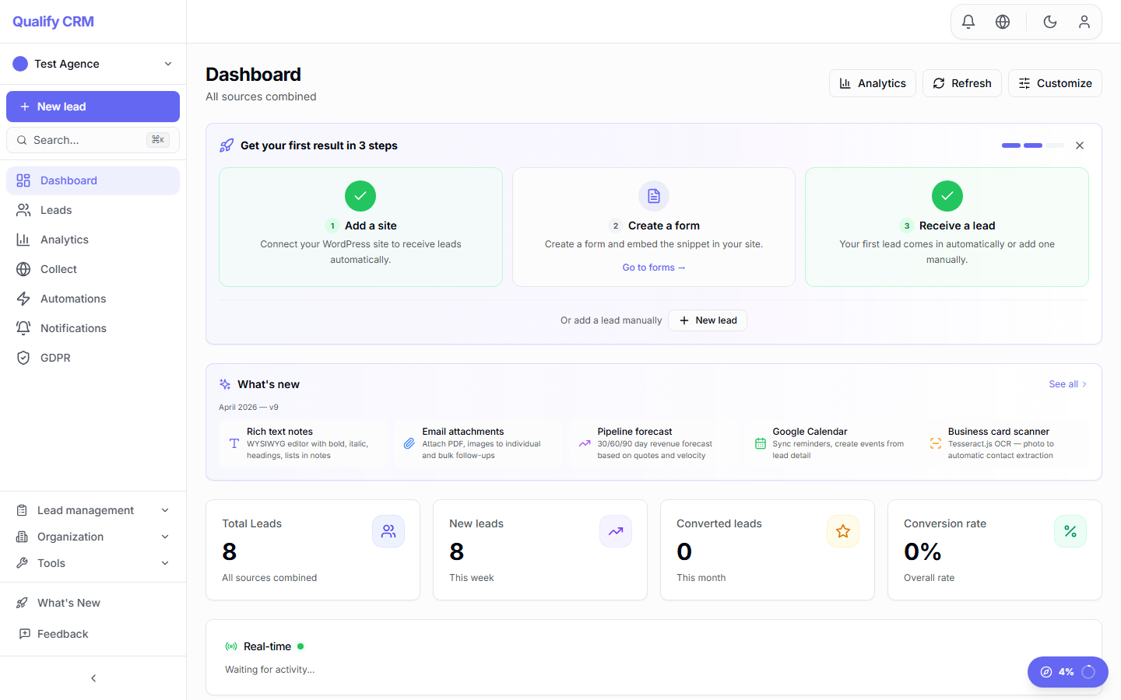Select the Leads section

[54, 209]
